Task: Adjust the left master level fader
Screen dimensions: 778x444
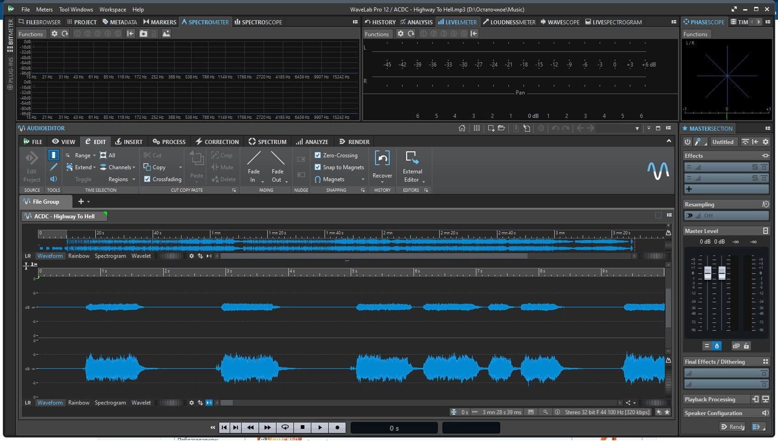Action: (x=708, y=273)
